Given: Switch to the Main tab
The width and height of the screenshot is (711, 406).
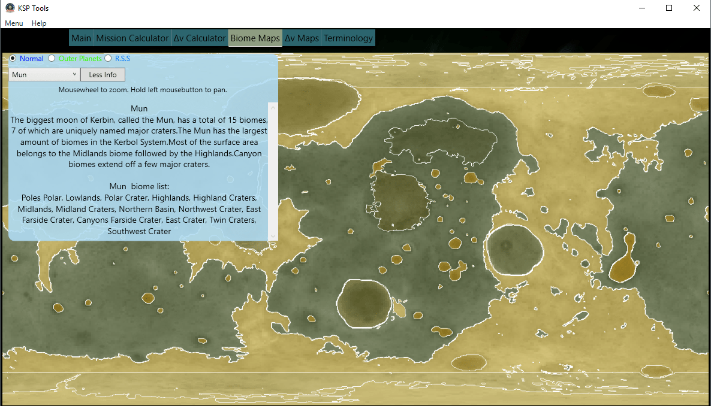Looking at the screenshot, I should [x=81, y=37].
